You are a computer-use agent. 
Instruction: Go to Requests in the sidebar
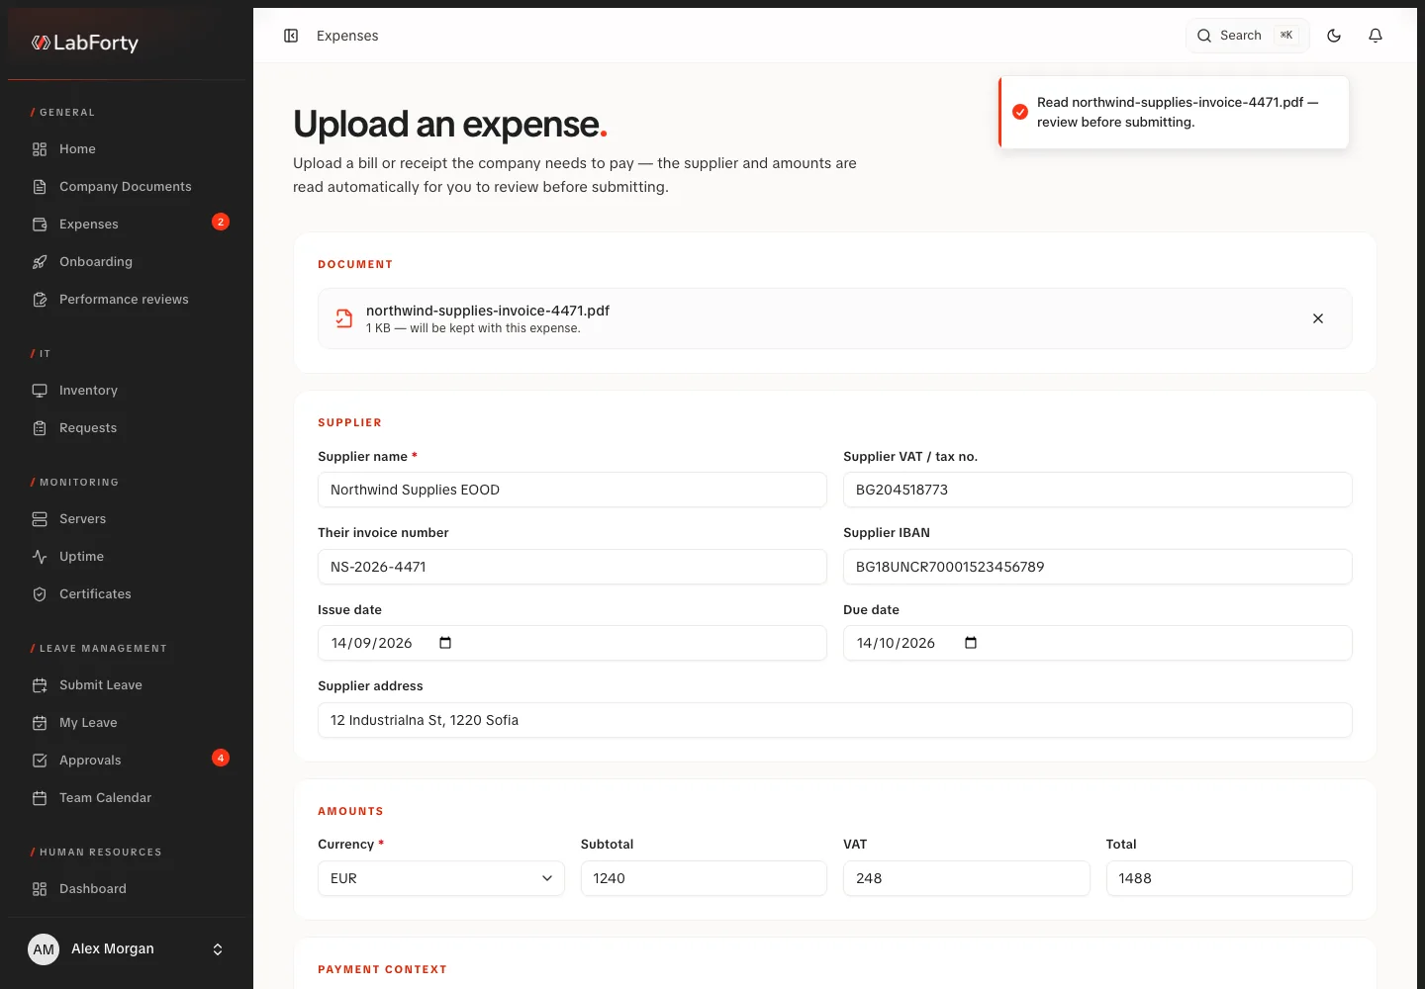(x=127, y=428)
